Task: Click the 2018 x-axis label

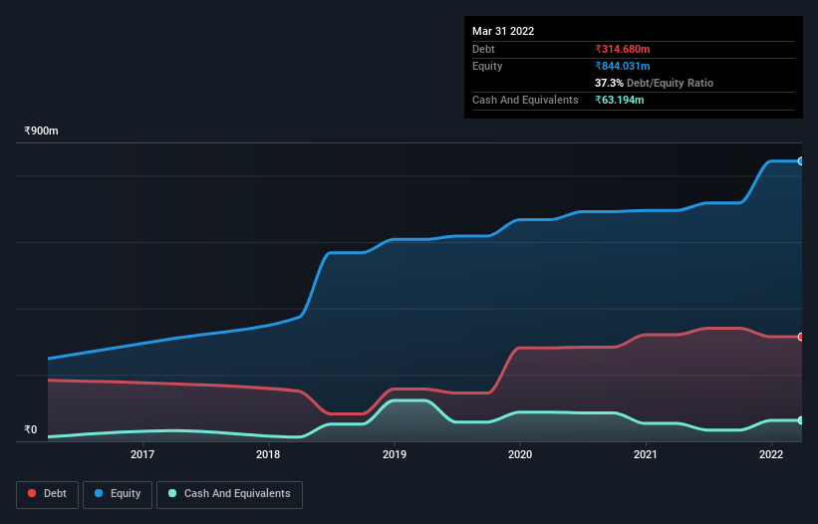Action: (x=268, y=454)
